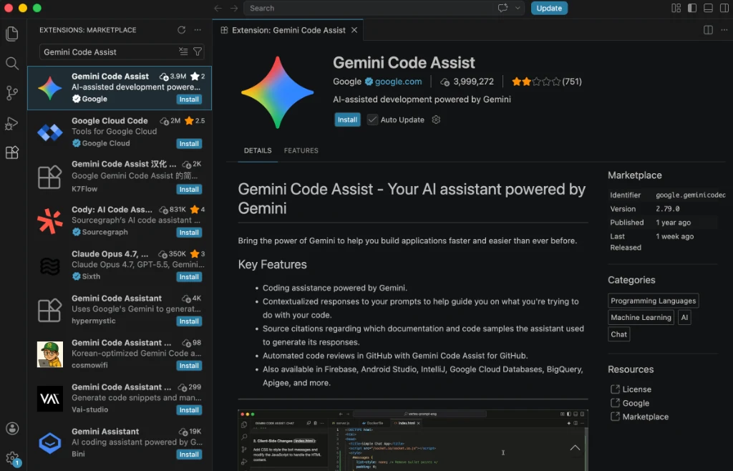This screenshot has width=733, height=471.
Task: Open the extensions filter funnel
Action: 198,52
